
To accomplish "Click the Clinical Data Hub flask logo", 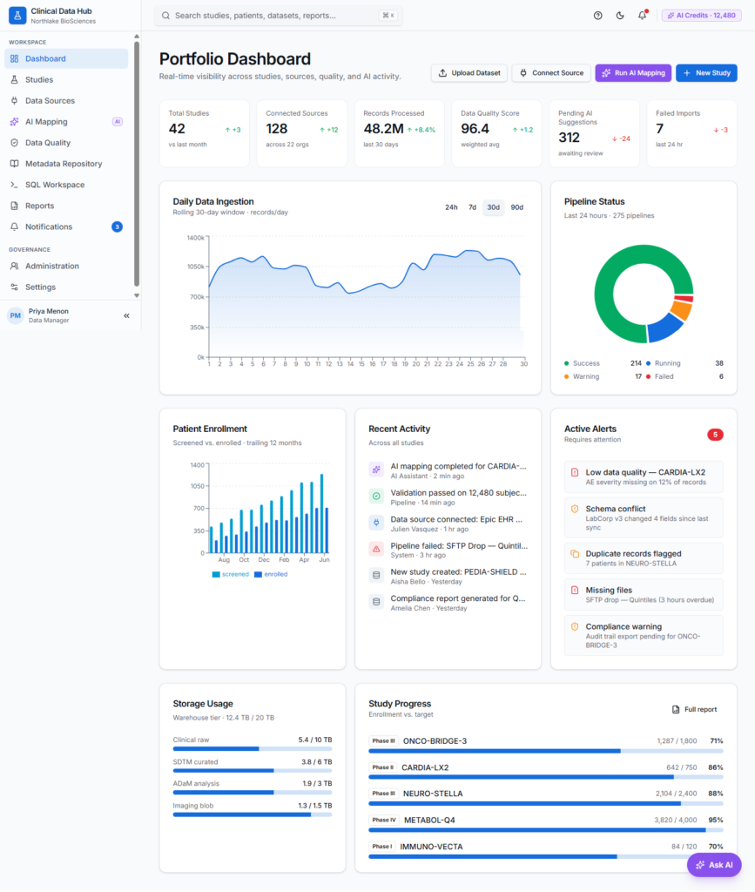I will 17,16.
